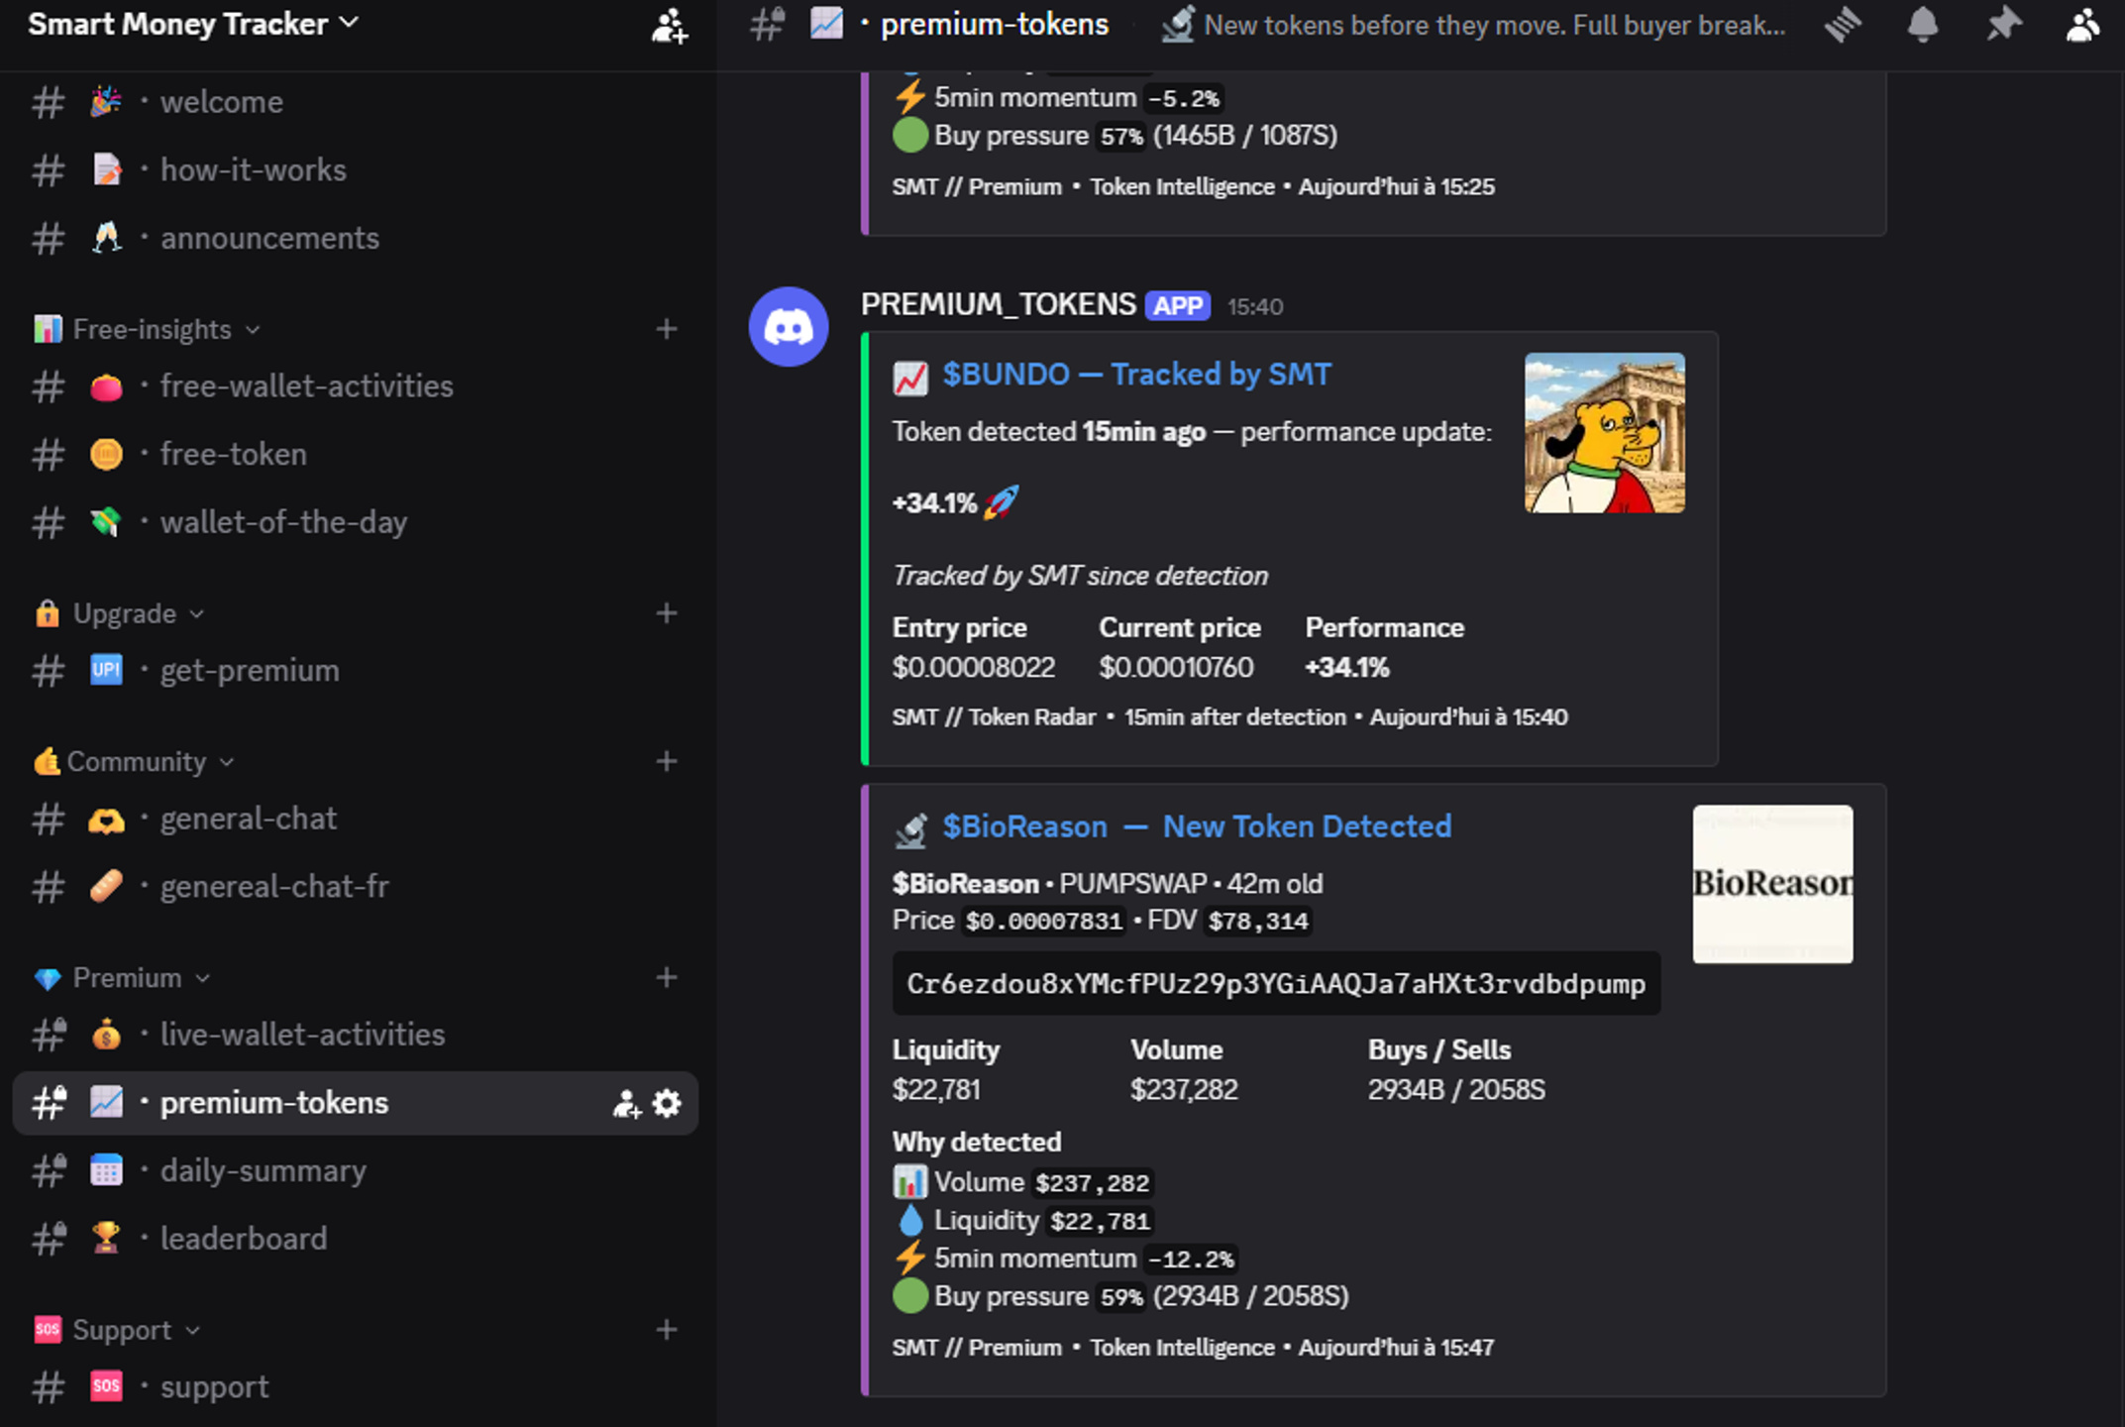Open free-wallet-activities channel
Image resolution: width=2125 pixels, height=1427 pixels.
[x=355, y=386]
